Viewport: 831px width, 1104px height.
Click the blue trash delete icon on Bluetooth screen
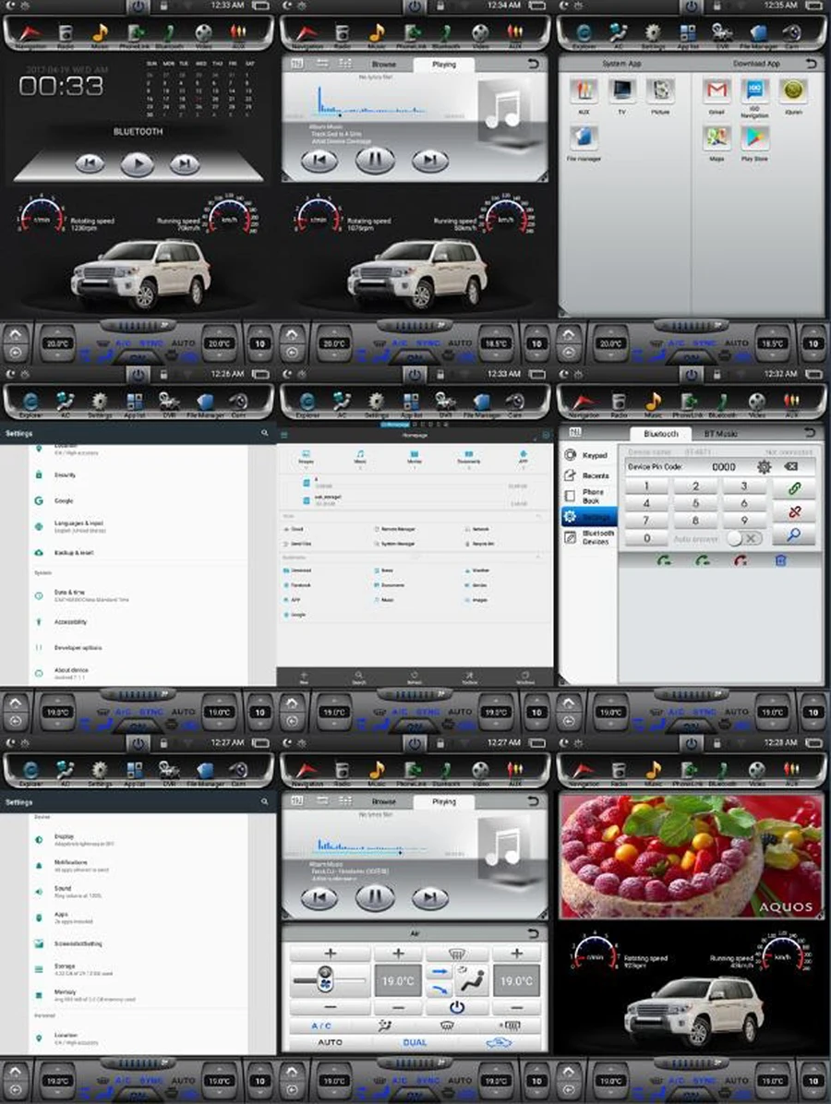click(x=780, y=561)
